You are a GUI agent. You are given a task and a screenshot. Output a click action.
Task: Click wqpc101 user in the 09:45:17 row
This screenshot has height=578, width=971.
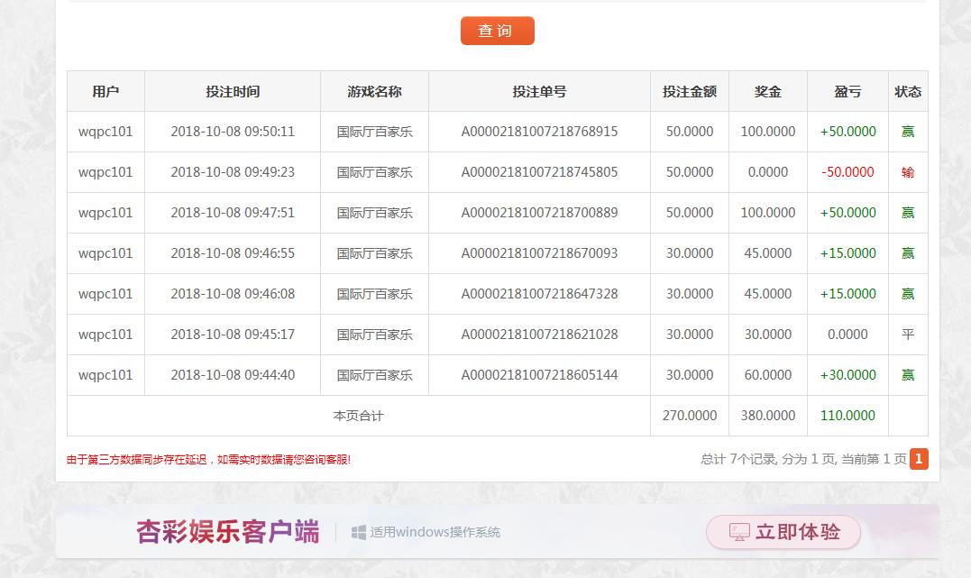[x=105, y=335]
